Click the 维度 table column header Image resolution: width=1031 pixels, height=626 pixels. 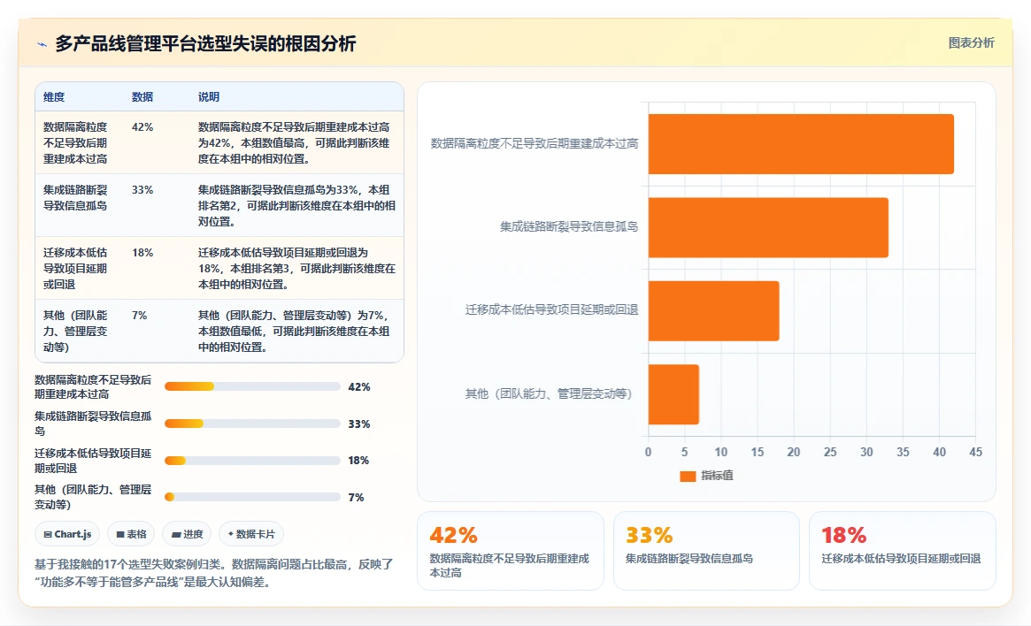click(x=54, y=97)
